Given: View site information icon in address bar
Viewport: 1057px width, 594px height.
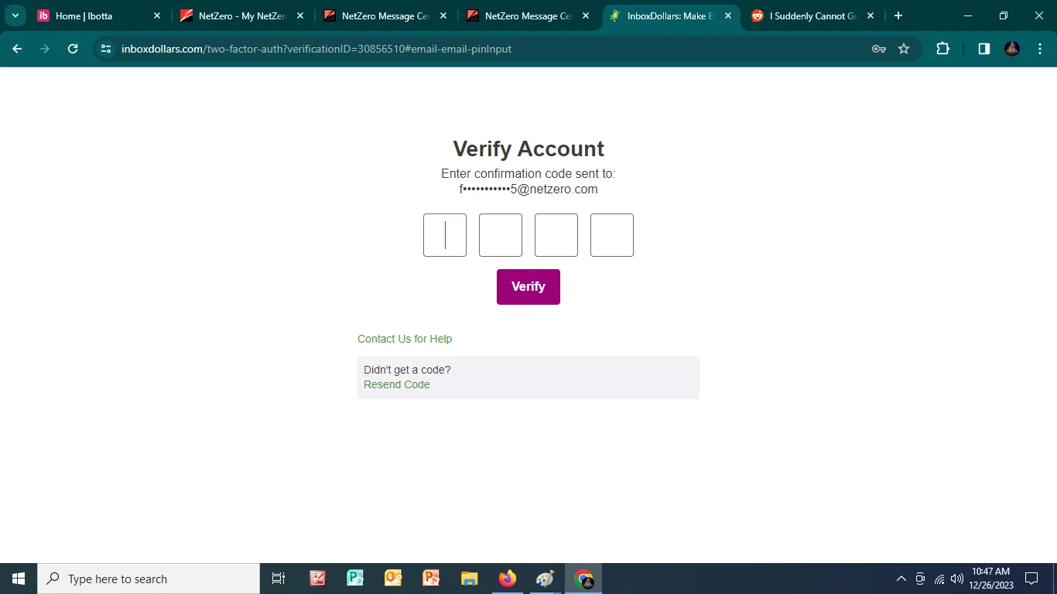Looking at the screenshot, I should (107, 49).
